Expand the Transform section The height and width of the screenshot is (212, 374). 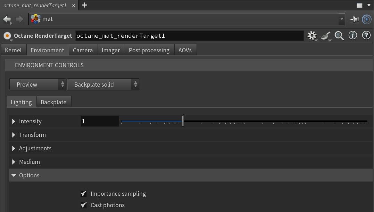[x=14, y=135]
